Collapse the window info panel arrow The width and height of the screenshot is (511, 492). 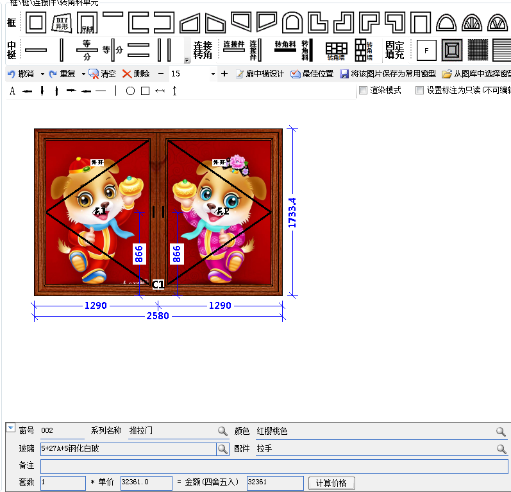coord(11,427)
